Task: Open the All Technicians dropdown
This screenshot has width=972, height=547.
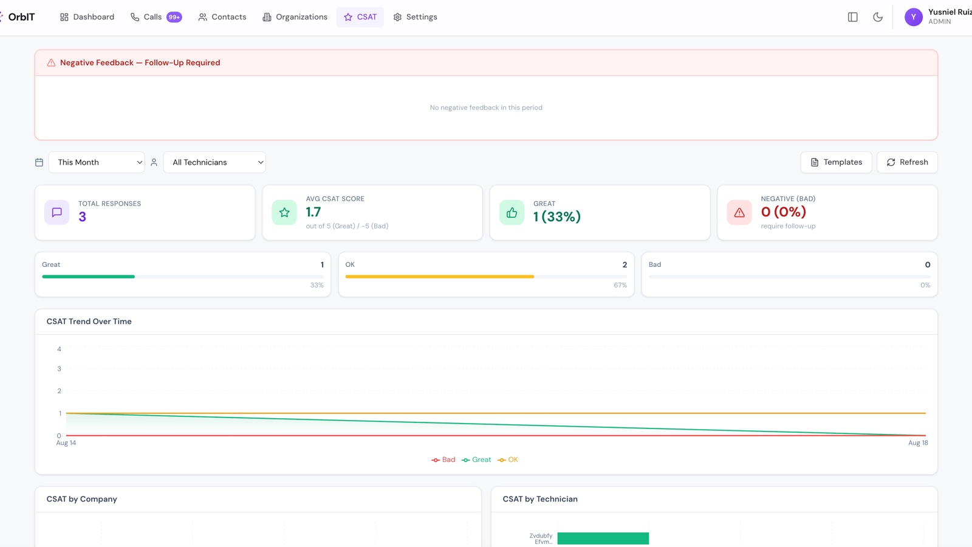Action: coord(214,162)
